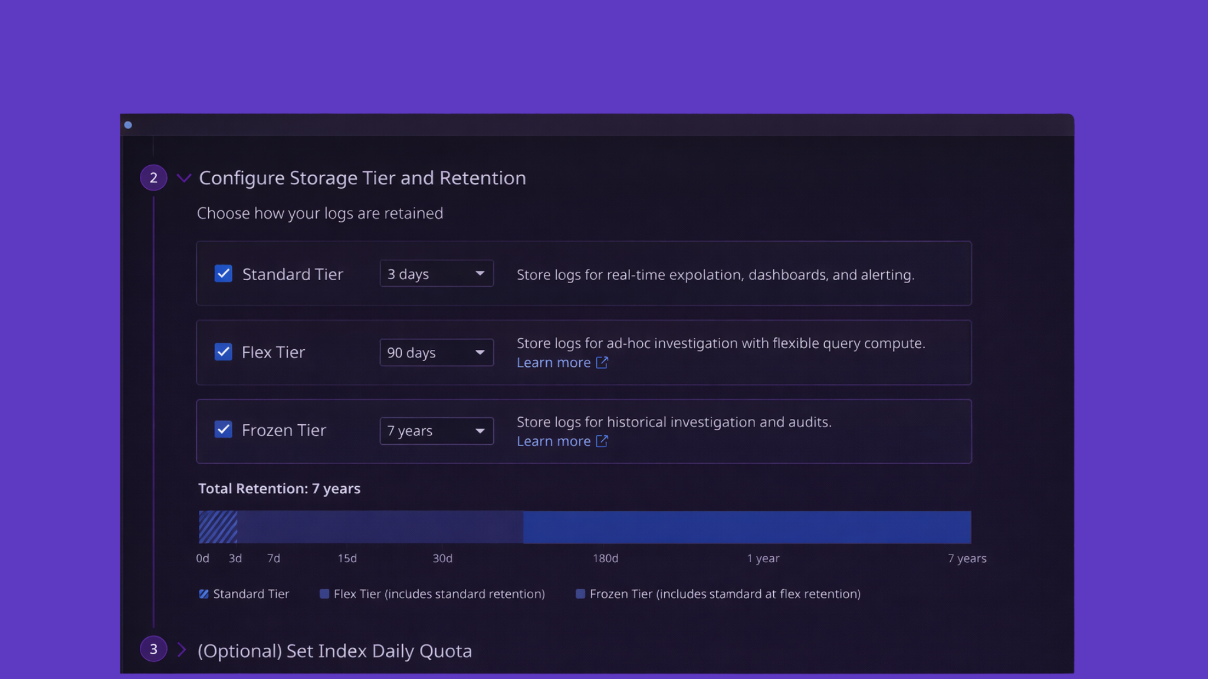The width and height of the screenshot is (1208, 679).
Task: Click the step 2 number badge
Action: [x=153, y=178]
